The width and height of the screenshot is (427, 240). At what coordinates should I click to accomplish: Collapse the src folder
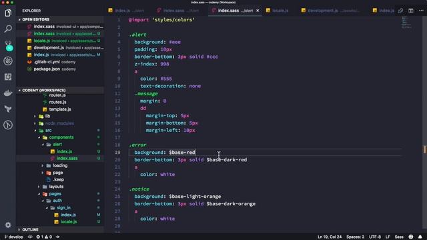click(48, 131)
